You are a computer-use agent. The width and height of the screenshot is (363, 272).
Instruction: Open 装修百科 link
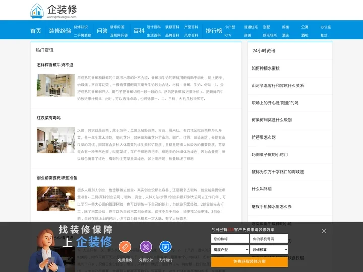tap(172, 27)
